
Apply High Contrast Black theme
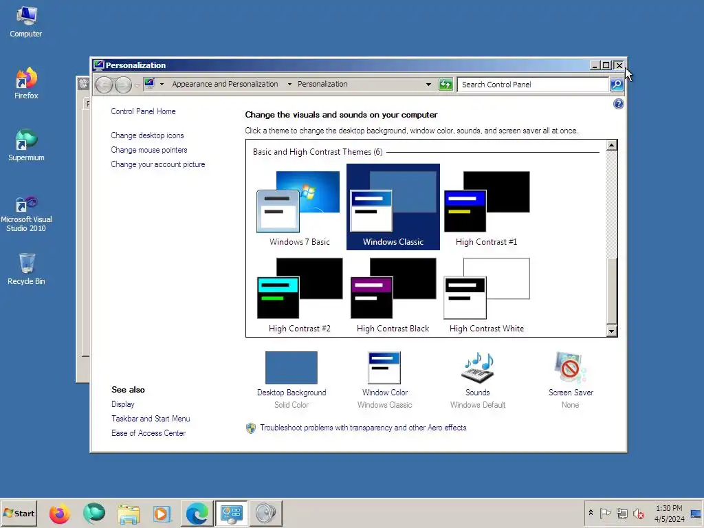click(393, 294)
